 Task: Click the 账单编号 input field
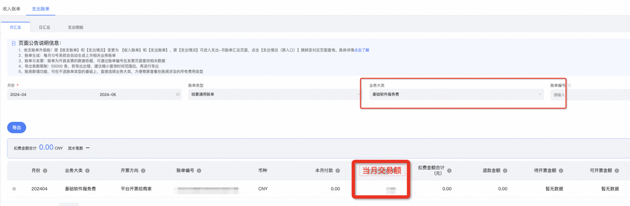(590, 95)
